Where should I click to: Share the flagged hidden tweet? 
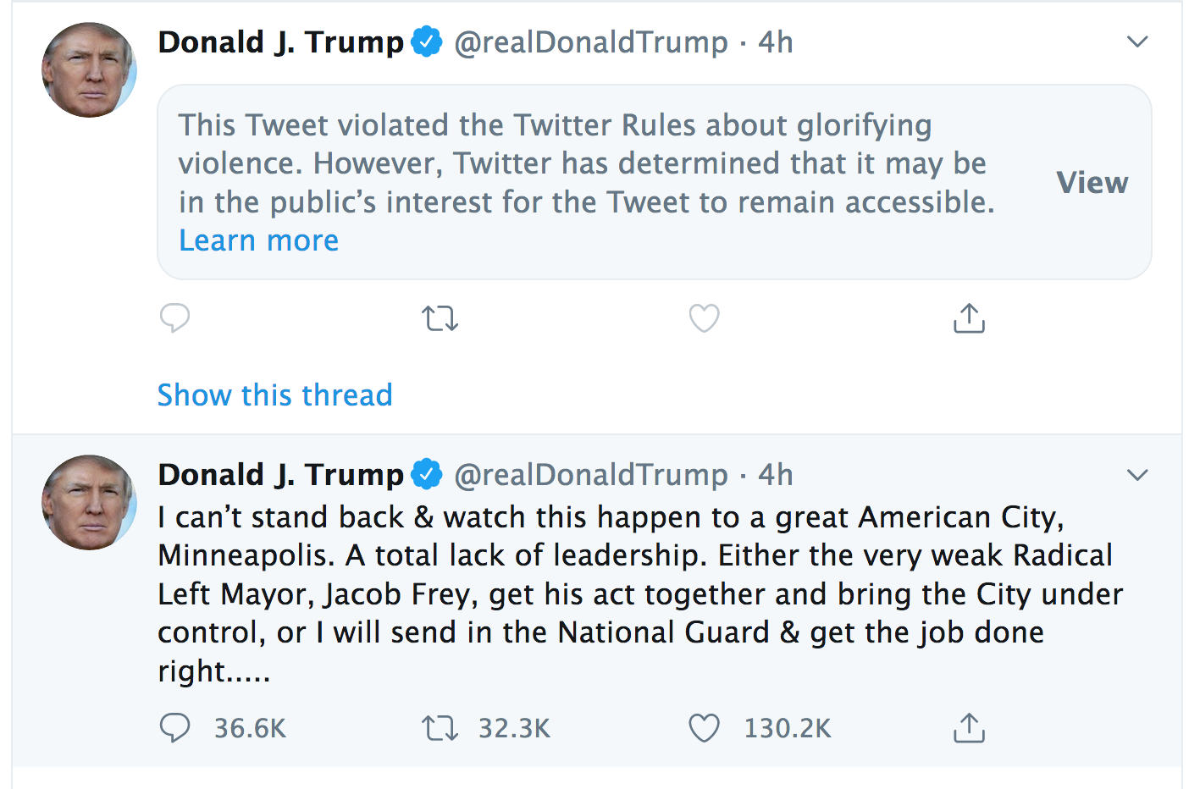point(969,318)
